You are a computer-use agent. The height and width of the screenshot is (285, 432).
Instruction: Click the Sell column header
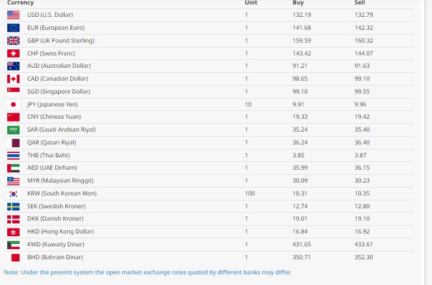click(360, 3)
